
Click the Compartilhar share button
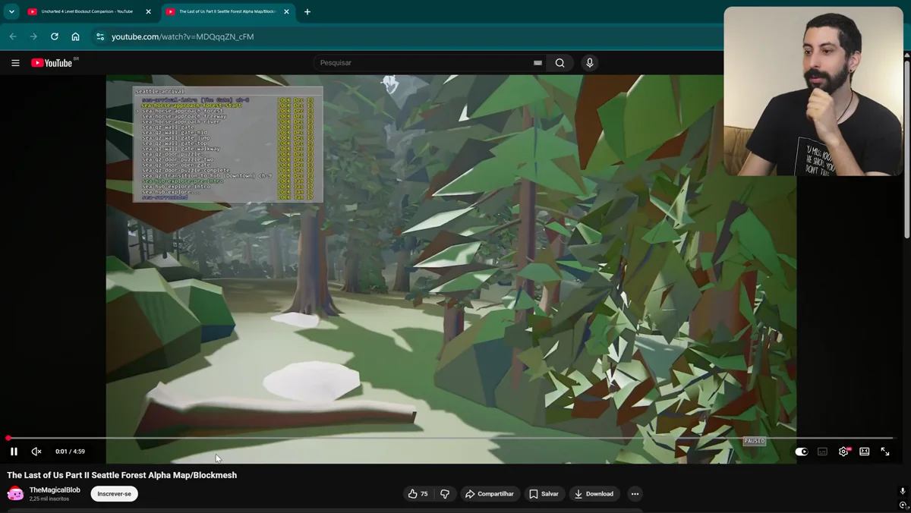click(489, 494)
